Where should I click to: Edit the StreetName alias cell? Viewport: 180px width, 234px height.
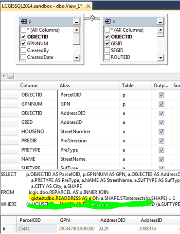[89, 159]
